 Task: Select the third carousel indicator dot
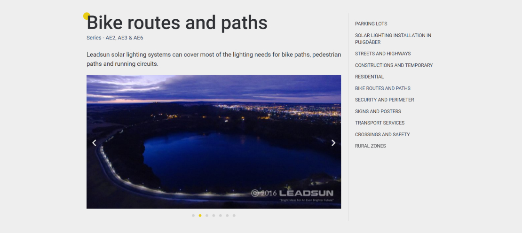click(x=207, y=216)
